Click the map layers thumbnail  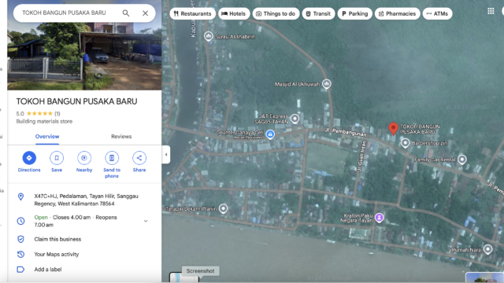click(x=184, y=277)
